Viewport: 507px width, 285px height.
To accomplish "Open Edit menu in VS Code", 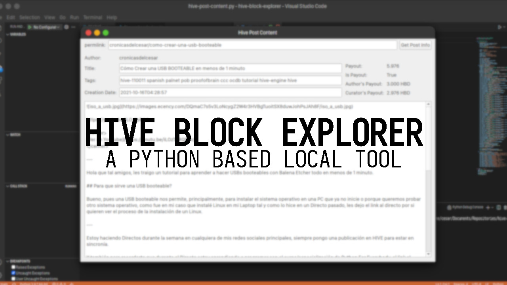I will (x=11, y=17).
